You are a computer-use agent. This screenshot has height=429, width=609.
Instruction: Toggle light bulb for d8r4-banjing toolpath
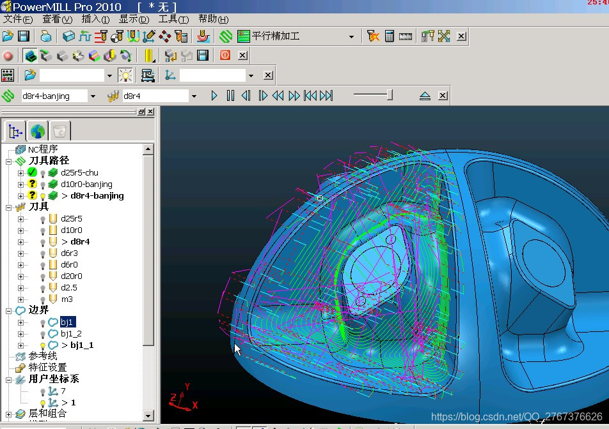[x=43, y=197]
